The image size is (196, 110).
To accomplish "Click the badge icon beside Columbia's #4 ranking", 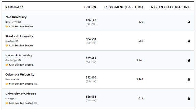I will click(x=6, y=84).
